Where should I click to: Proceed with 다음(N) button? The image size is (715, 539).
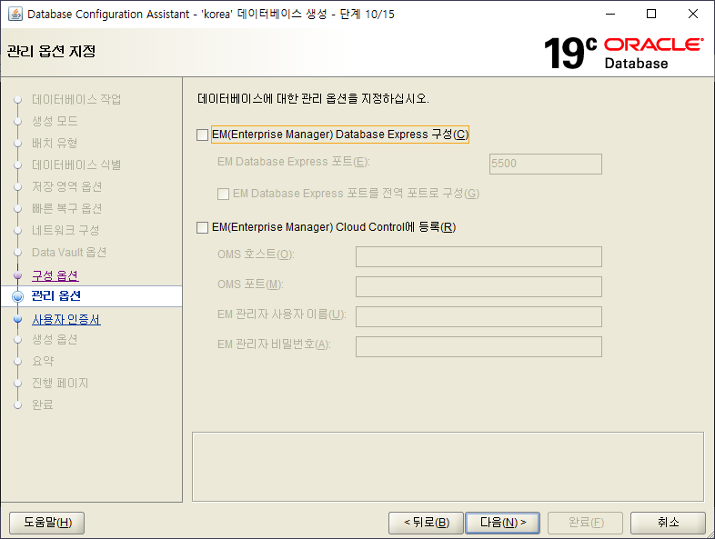[x=502, y=522]
